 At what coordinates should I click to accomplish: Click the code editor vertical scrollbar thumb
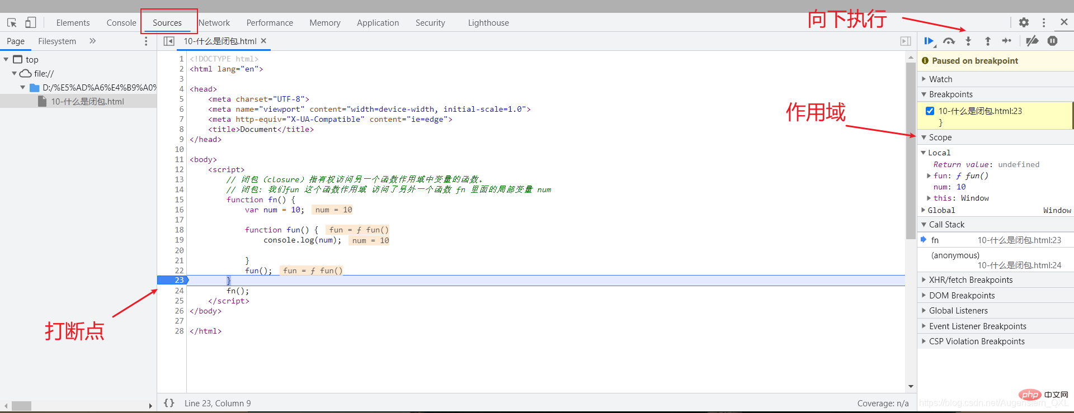911,151
